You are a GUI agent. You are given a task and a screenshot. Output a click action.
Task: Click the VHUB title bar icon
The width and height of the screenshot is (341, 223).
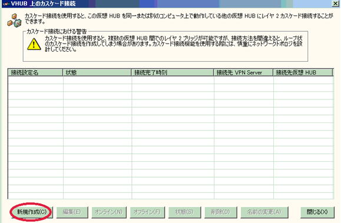coord(6,4)
